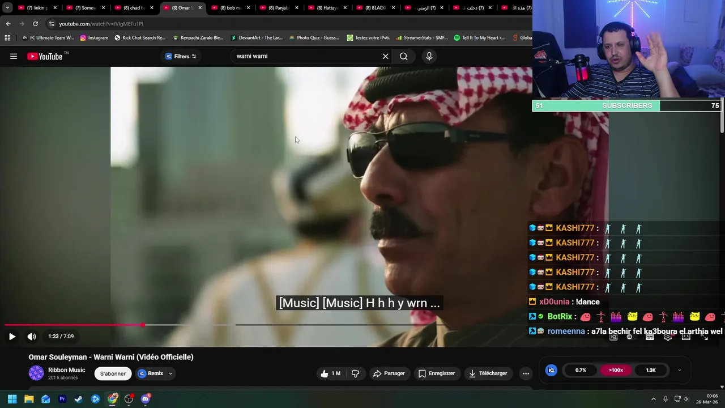
Task: Open StreamerStats - SMF... bookmark
Action: pos(422,38)
